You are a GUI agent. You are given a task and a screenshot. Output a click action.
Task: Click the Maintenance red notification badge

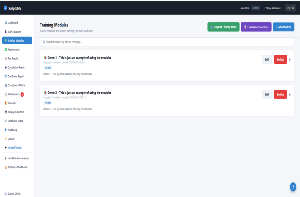pyautogui.click(x=22, y=94)
